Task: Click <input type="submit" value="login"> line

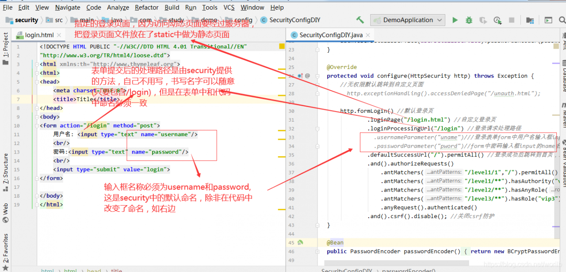Action: [x=112, y=169]
